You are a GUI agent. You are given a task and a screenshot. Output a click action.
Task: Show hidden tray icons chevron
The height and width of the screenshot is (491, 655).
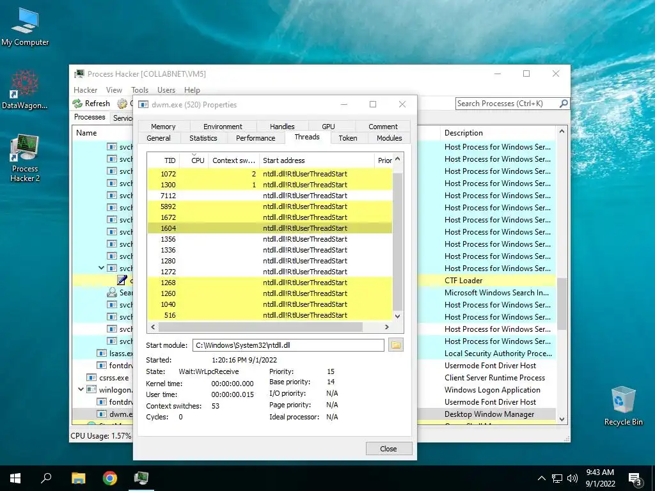click(541, 478)
